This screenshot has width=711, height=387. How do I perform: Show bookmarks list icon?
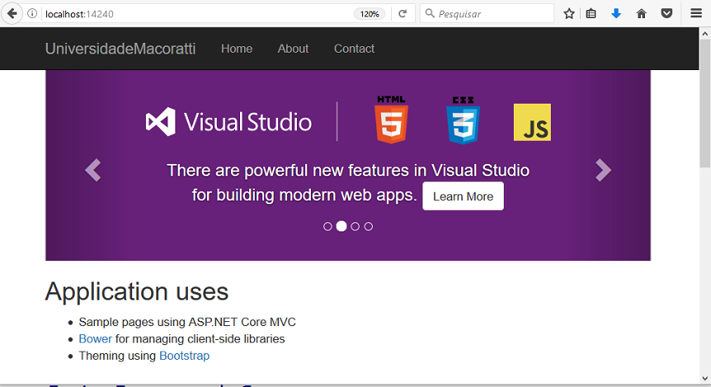(x=591, y=13)
